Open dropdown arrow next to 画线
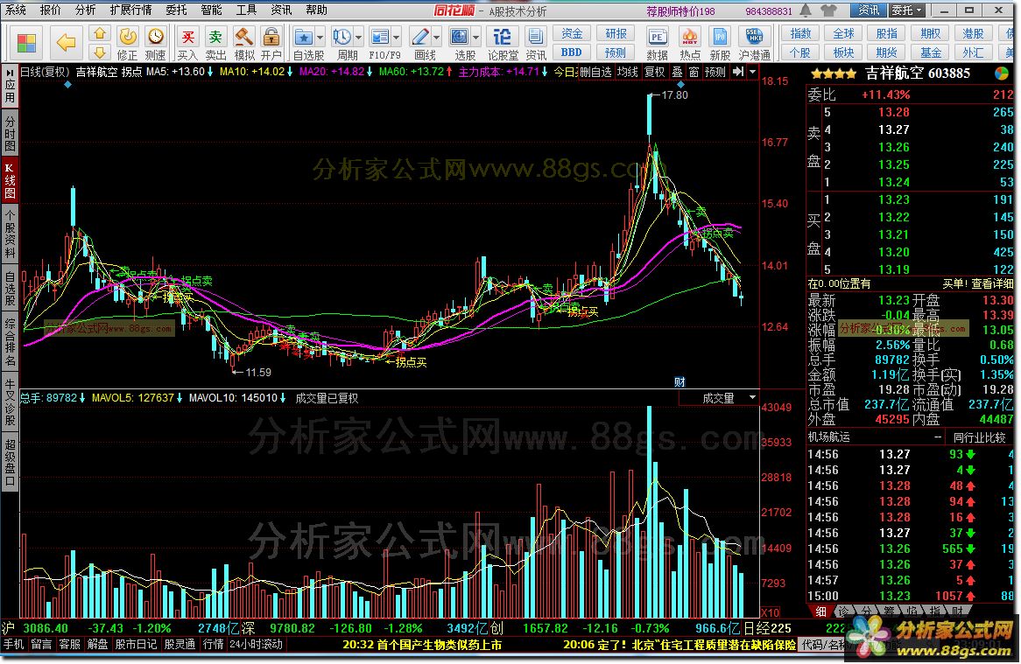This screenshot has width=1021, height=664. pos(437,37)
